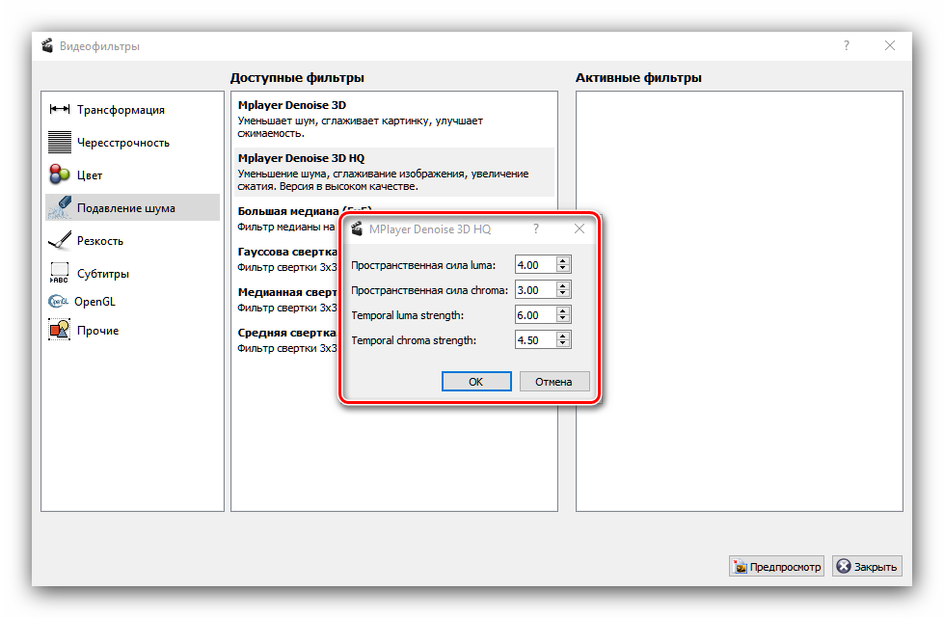Open the Резкость filter category
The image size is (944, 618).
coord(99,241)
